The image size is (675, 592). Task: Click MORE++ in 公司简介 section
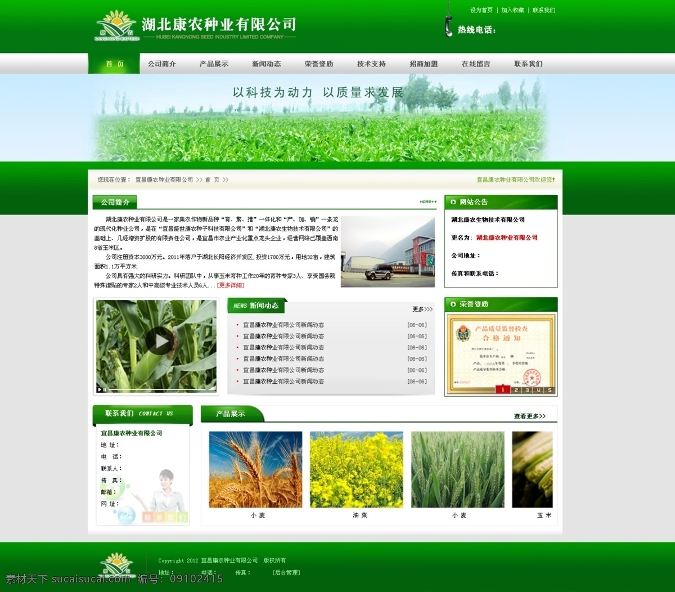click(428, 201)
